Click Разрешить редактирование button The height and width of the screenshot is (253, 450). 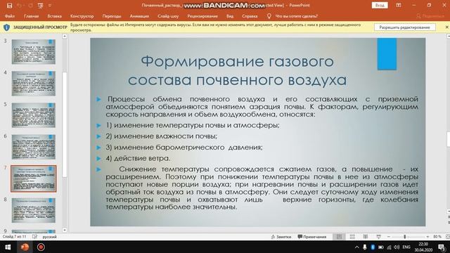(x=405, y=27)
